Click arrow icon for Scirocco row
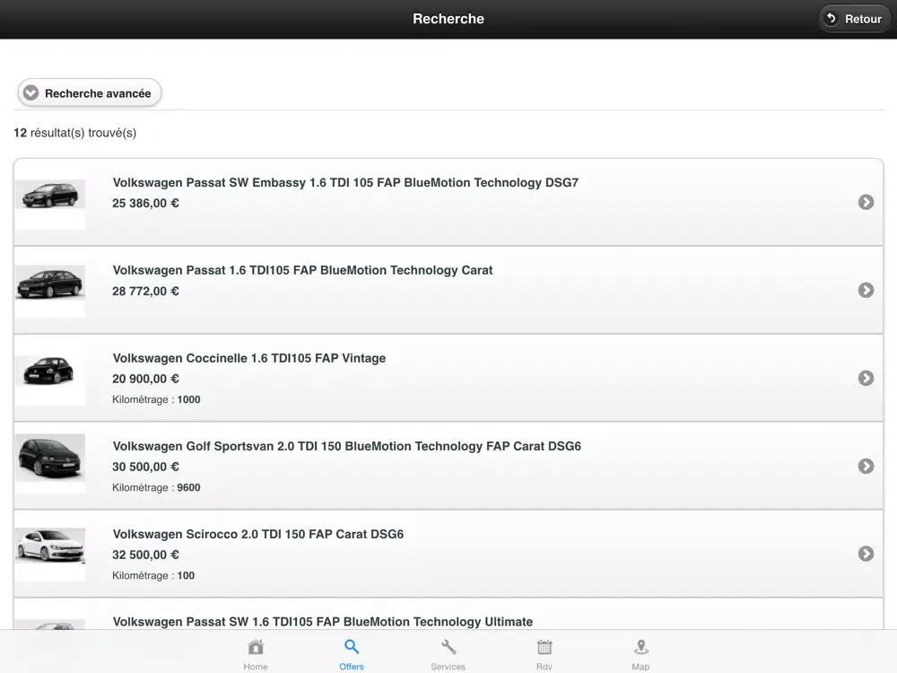 (x=866, y=554)
